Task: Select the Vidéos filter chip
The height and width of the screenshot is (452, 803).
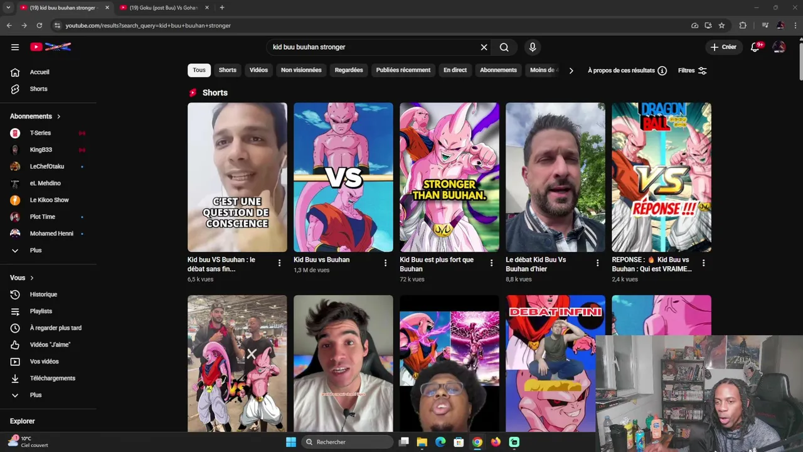Action: 258,70
